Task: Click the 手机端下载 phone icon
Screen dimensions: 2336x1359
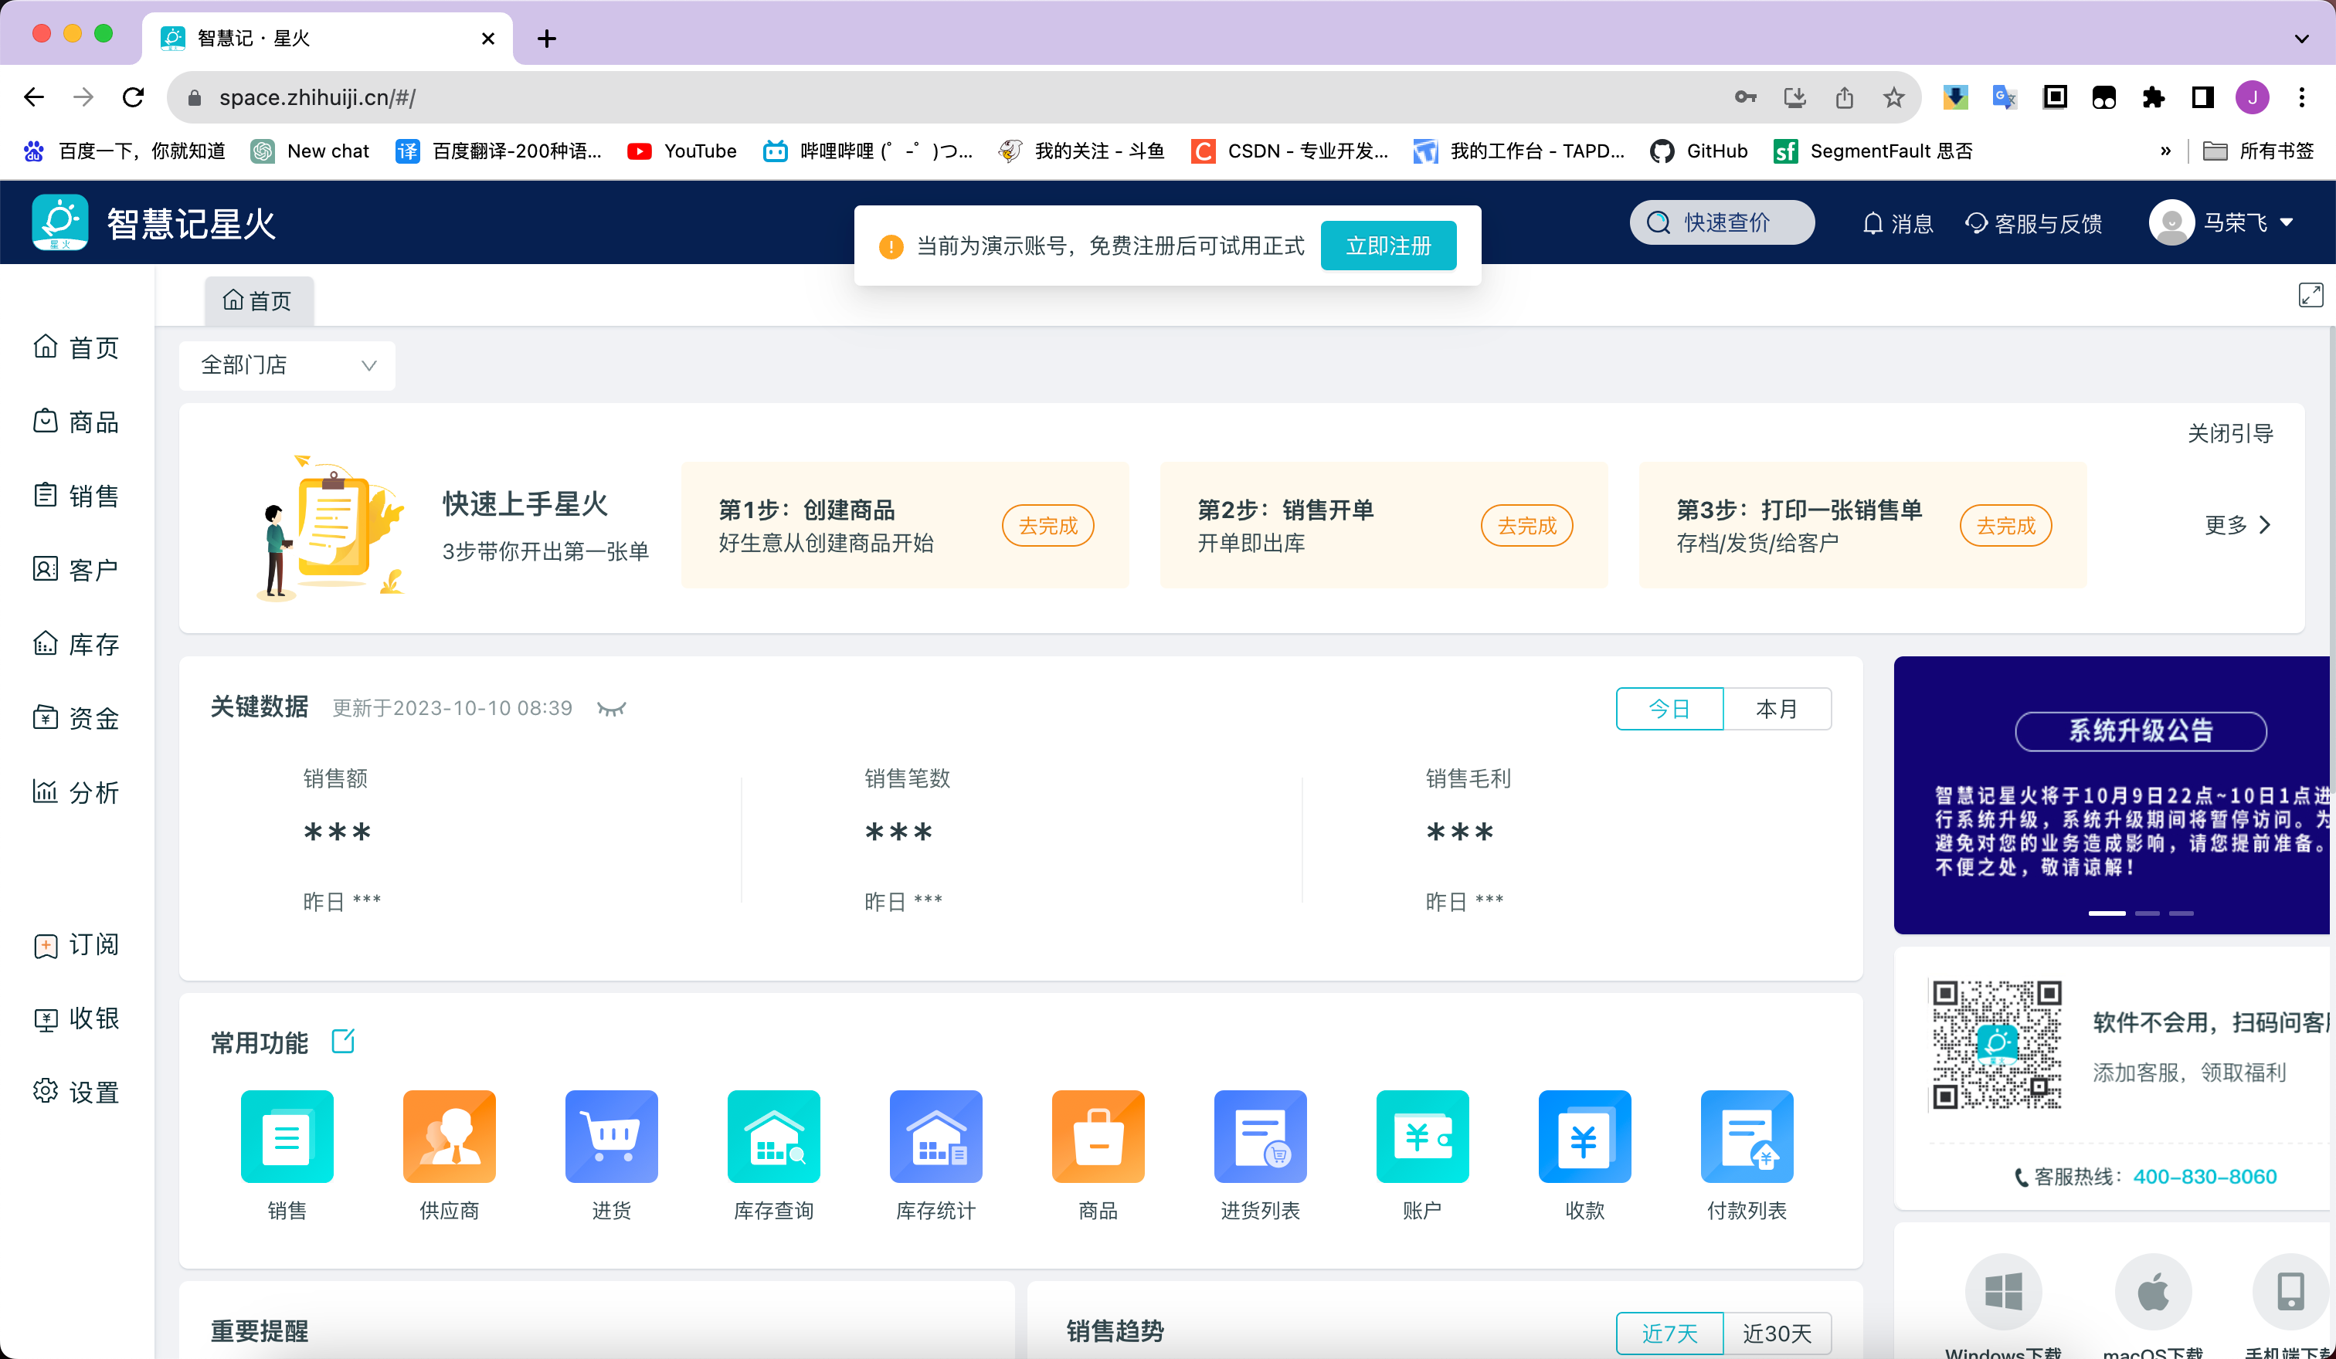Action: coord(2290,1290)
